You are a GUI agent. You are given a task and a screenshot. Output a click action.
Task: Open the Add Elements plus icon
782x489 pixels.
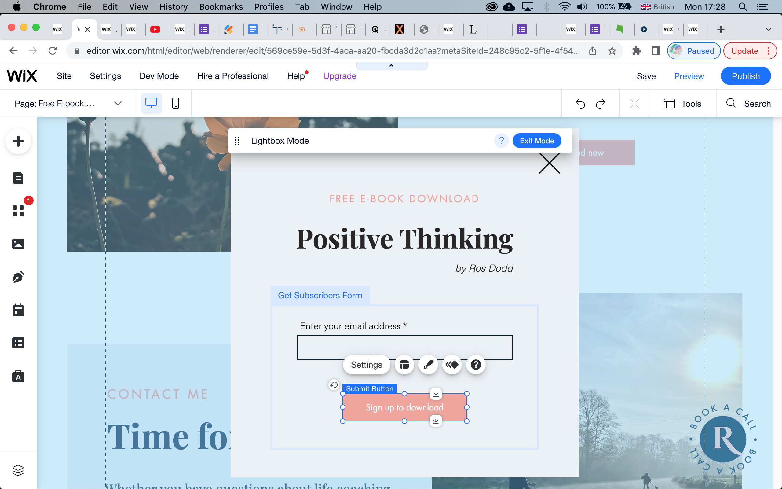(18, 141)
